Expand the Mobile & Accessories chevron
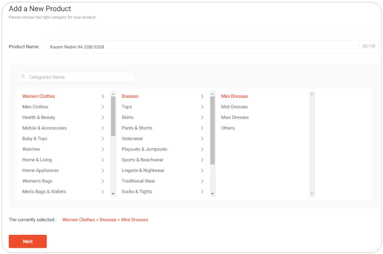This screenshot has width=383, height=254. coord(103,128)
